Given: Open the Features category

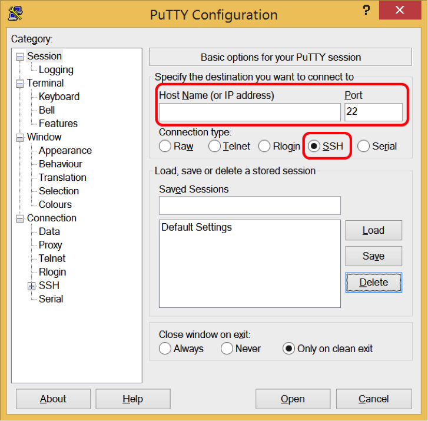Looking at the screenshot, I should click(x=58, y=124).
